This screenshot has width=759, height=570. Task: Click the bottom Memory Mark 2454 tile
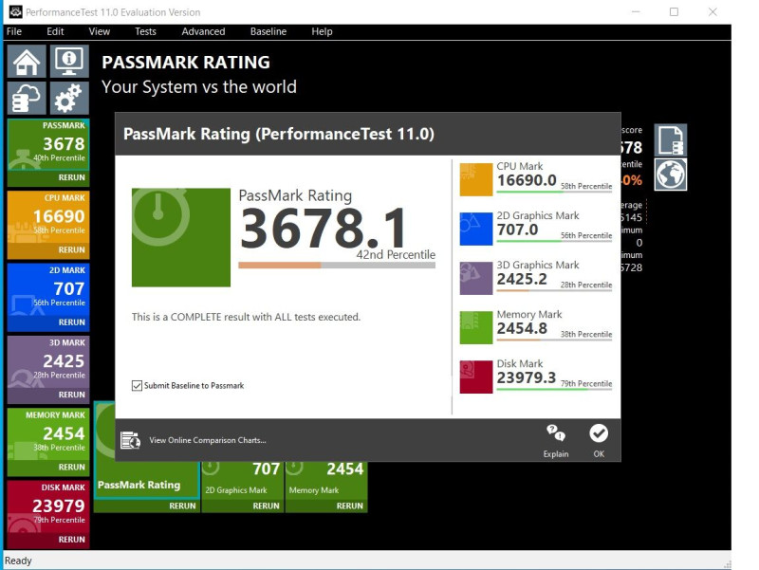click(x=326, y=480)
